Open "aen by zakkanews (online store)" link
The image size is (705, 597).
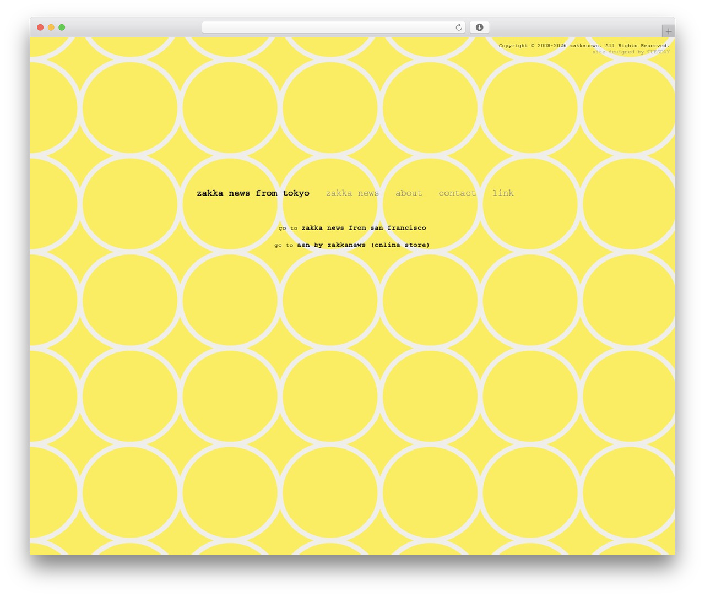click(363, 245)
